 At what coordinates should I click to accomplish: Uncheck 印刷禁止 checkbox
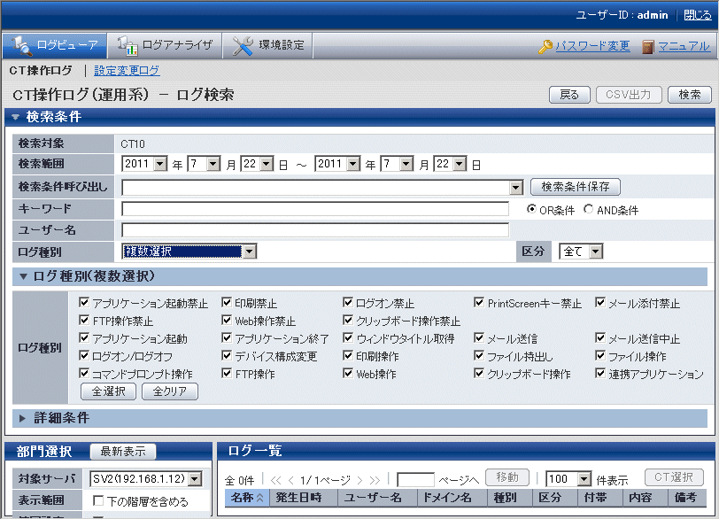click(227, 302)
